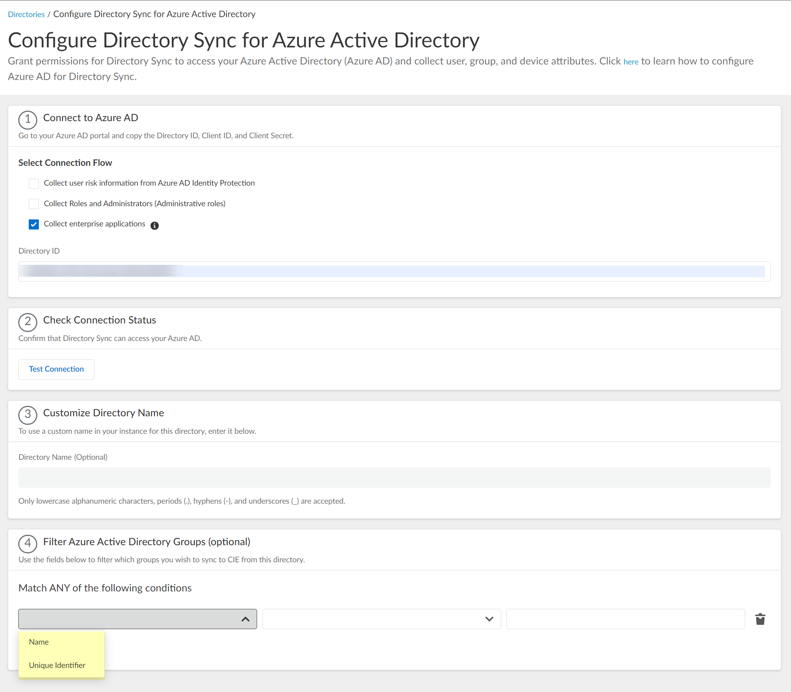Image resolution: width=791 pixels, height=692 pixels.
Task: Click the info icon beside enterprise applications
Action: point(155,226)
